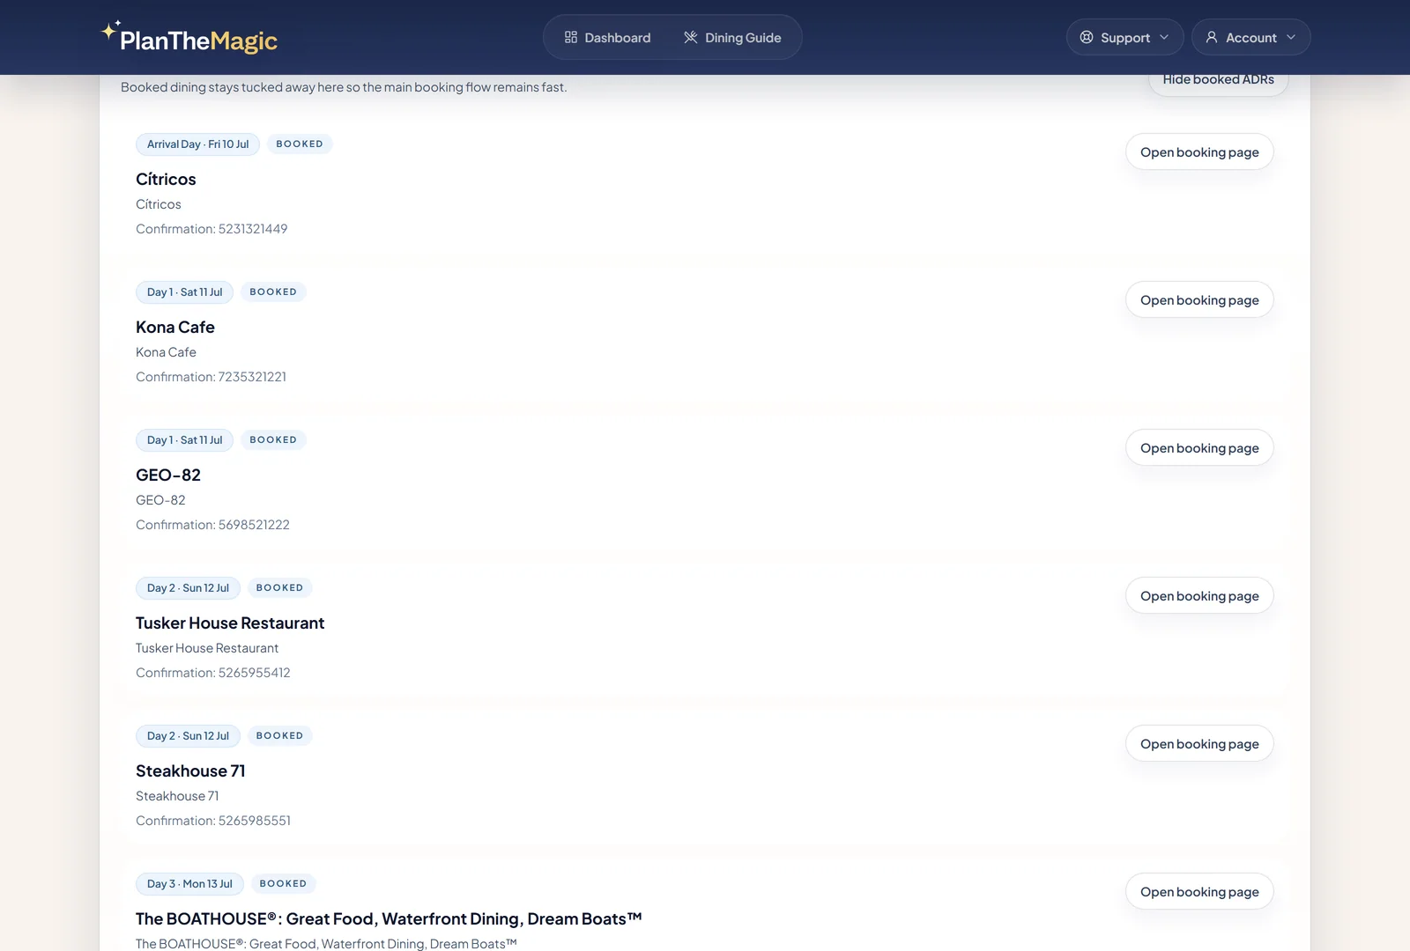1410x951 pixels.
Task: Click The BOATHOUSE restaurant heading
Action: [389, 919]
